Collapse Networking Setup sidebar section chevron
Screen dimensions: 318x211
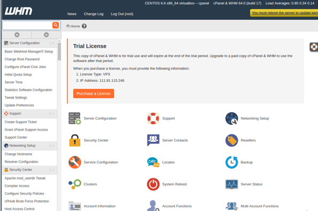coord(53,146)
